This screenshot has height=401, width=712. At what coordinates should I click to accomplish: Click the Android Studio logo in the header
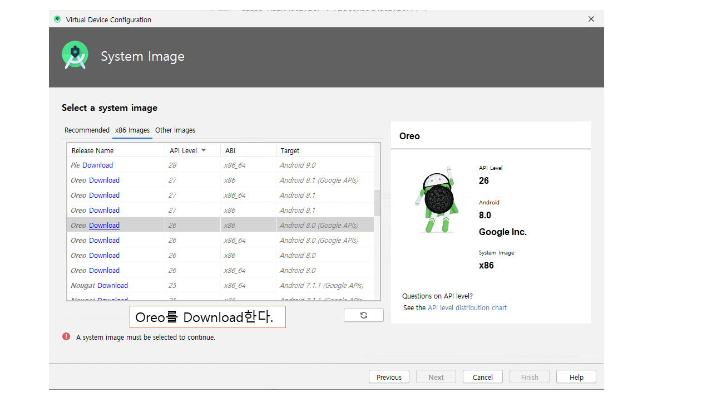coord(75,55)
